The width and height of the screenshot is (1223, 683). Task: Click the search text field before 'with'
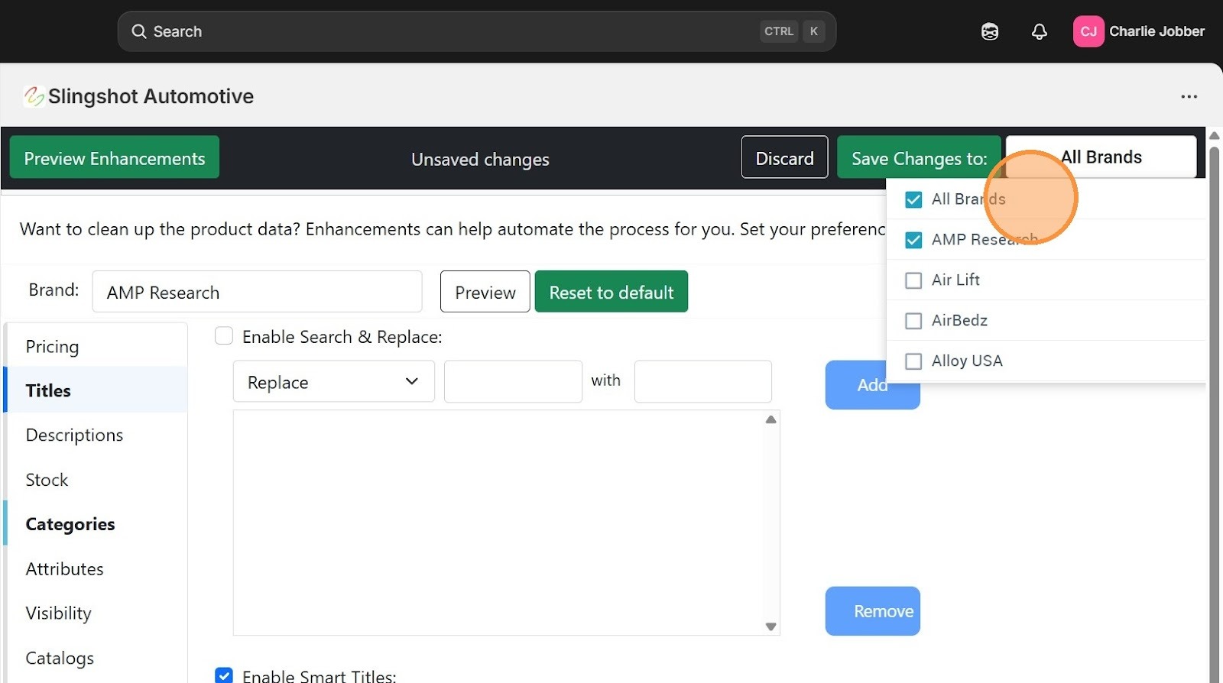(513, 381)
